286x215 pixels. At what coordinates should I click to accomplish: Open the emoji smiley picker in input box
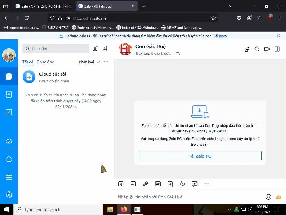(268, 197)
